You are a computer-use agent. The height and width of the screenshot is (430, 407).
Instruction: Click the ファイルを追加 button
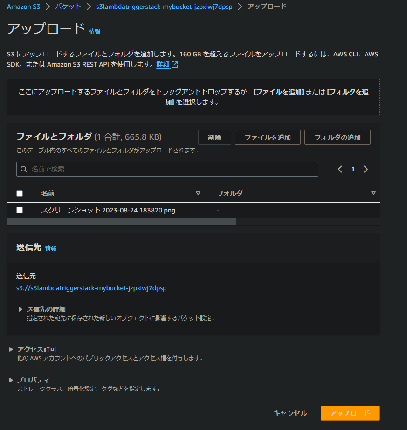click(x=268, y=137)
